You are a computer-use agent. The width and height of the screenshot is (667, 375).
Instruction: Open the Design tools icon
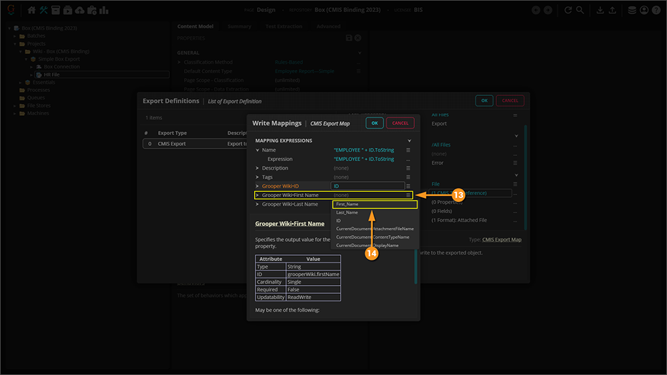43,10
